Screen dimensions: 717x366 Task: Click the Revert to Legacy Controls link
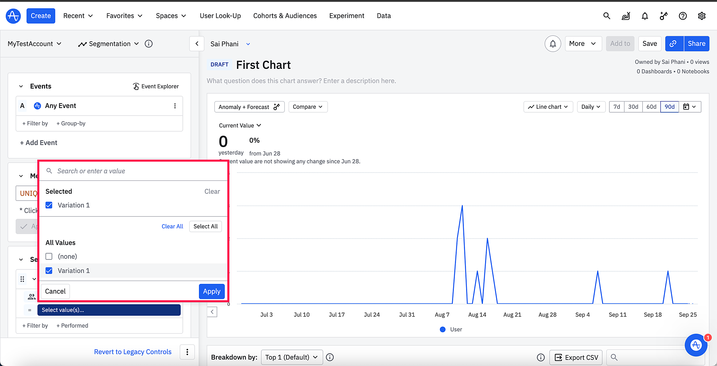pyautogui.click(x=133, y=352)
